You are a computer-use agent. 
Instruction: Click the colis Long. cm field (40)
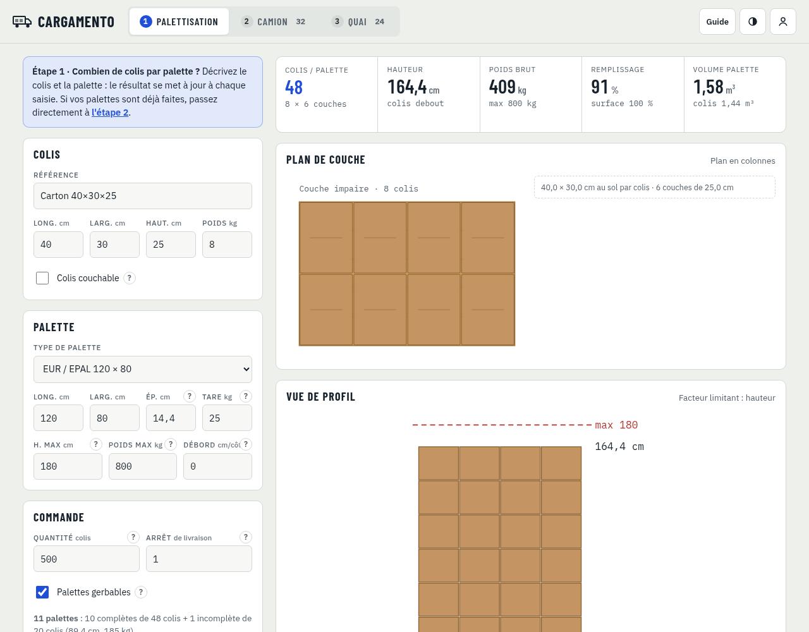(x=58, y=245)
